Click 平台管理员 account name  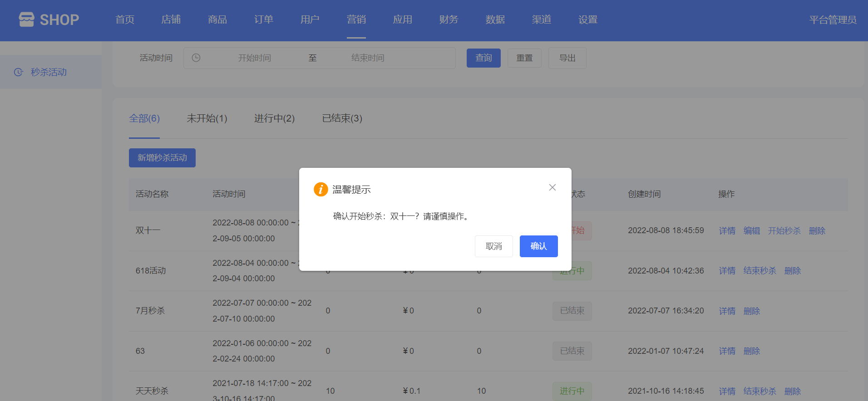tap(833, 20)
